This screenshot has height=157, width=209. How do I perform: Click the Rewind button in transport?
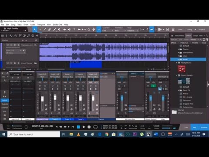pos(61,127)
